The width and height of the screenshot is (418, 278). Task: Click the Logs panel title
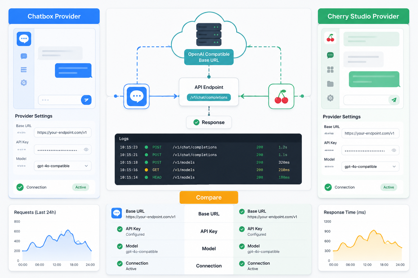coord(124,139)
